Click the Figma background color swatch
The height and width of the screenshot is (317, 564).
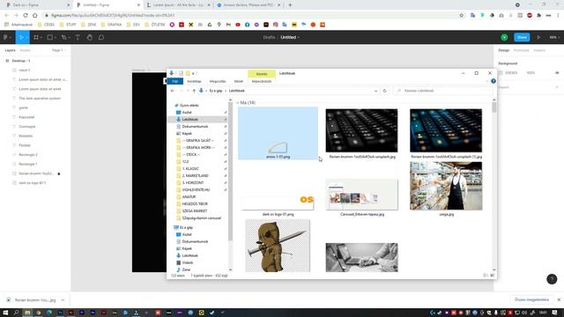[501, 73]
